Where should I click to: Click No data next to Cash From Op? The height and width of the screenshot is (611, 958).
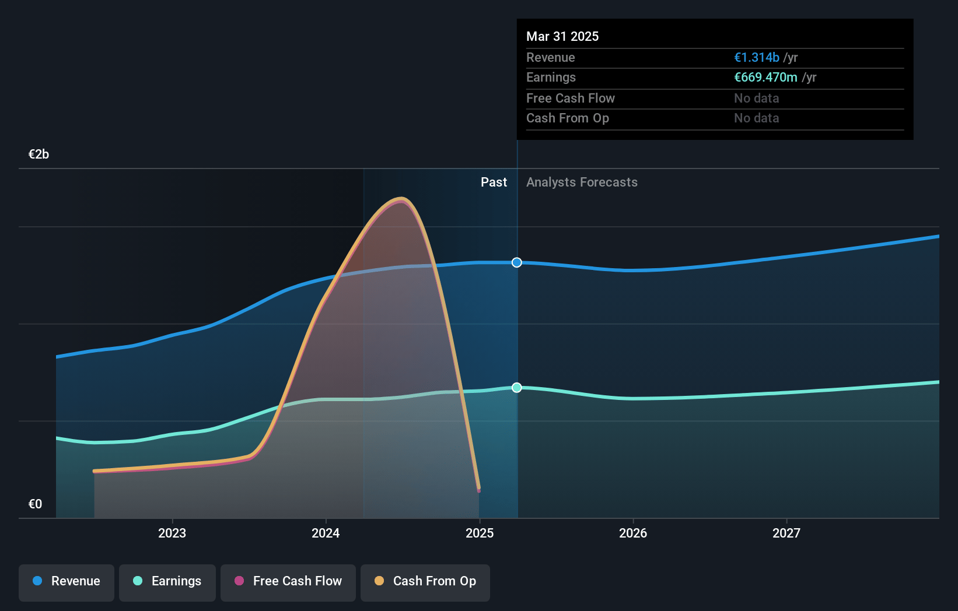pos(757,118)
